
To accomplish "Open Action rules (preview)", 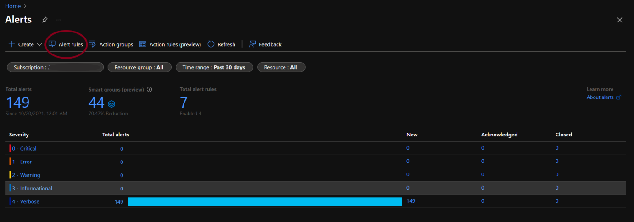I will (x=170, y=44).
